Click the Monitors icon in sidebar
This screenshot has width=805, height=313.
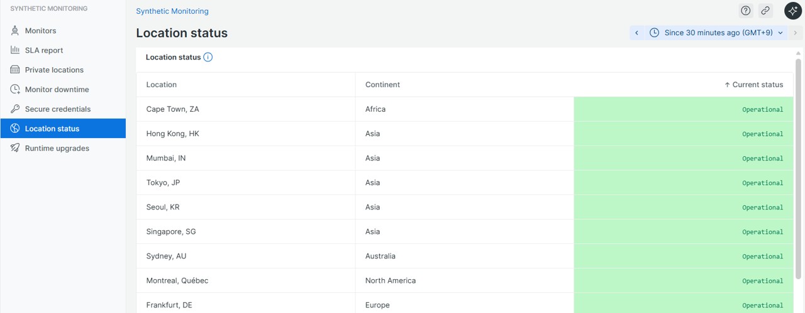[15, 31]
